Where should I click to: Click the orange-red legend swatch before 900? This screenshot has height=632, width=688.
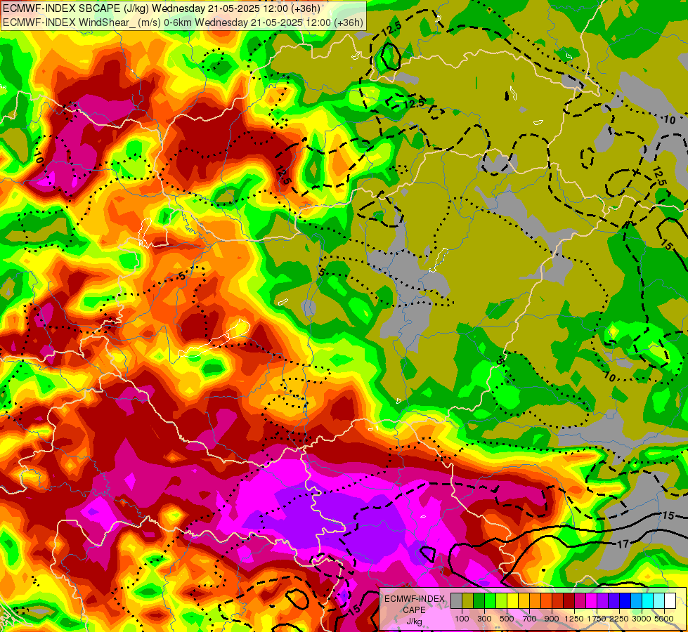pyautogui.click(x=546, y=601)
